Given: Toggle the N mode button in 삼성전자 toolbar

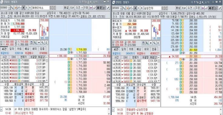Looking at the screenshot, I should (142, 8).
